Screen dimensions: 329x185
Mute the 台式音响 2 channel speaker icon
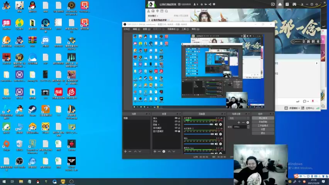[x=216, y=134]
